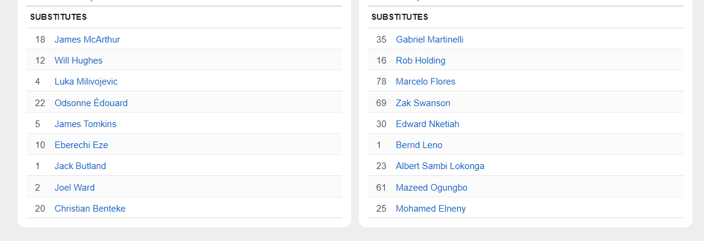View Eberechi Eze's player page

point(81,145)
